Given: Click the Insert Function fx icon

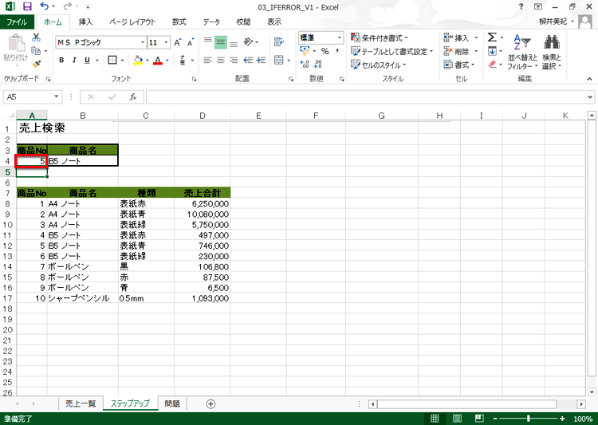Looking at the screenshot, I should 132,97.
